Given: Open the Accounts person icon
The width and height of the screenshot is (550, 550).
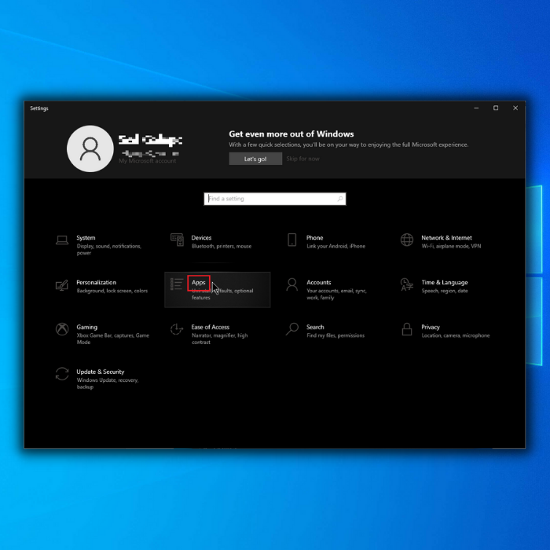Looking at the screenshot, I should click(x=291, y=284).
